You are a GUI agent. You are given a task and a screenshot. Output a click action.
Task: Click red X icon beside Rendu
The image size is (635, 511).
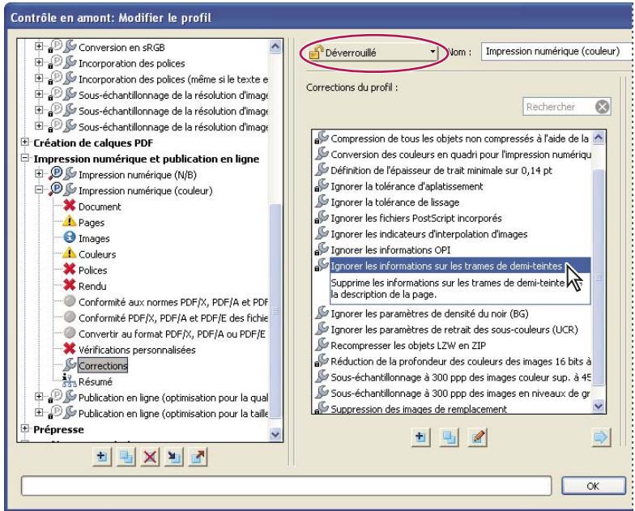point(70,285)
